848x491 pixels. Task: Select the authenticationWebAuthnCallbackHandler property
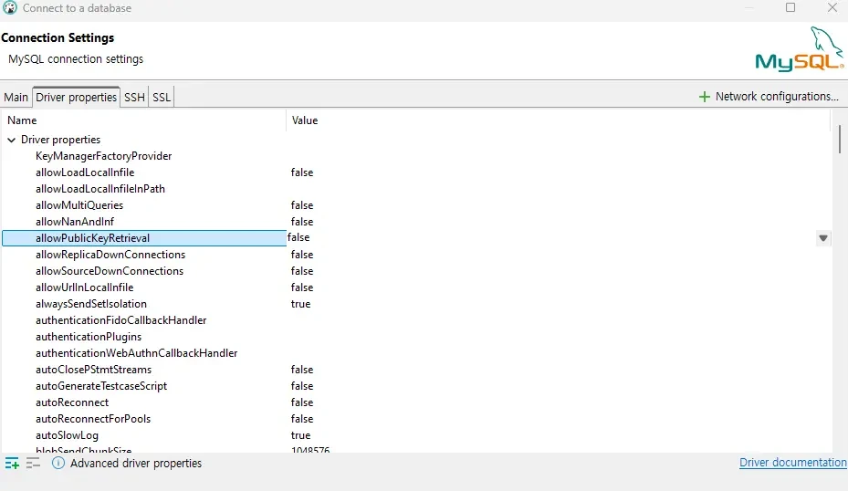pyautogui.click(x=136, y=353)
